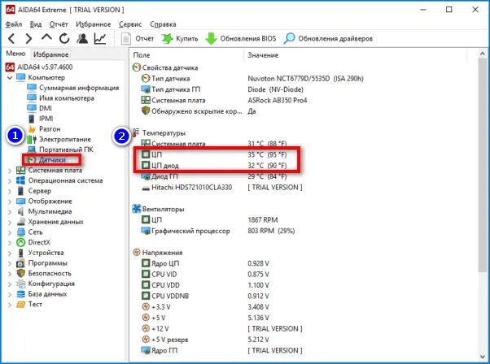Click the vertical scrollbar down arrow
Image resolution: width=490 pixels, height=364 pixels.
(x=483, y=357)
